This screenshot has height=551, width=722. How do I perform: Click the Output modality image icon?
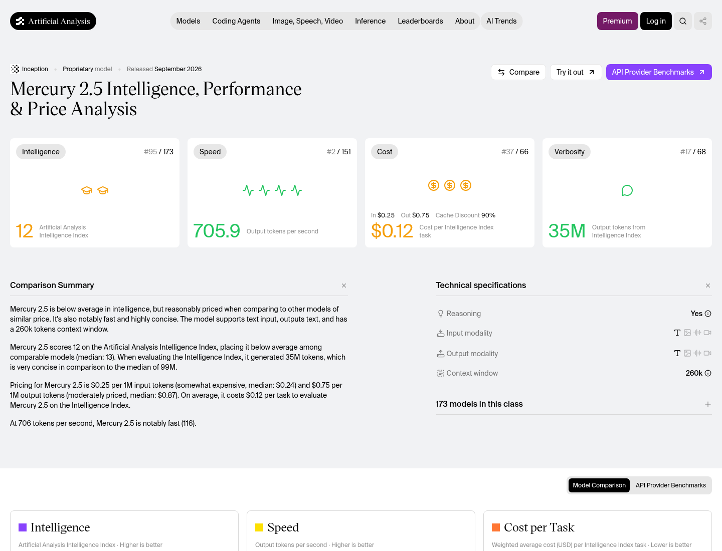click(x=687, y=353)
